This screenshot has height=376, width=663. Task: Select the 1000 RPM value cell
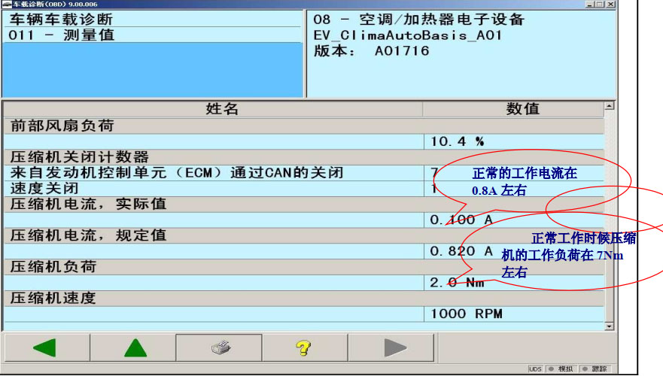[x=514, y=314]
